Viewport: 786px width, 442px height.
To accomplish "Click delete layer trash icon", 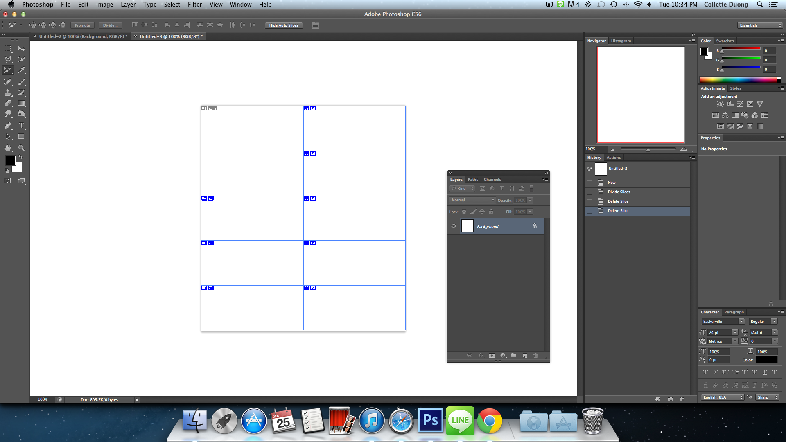I will pos(535,356).
